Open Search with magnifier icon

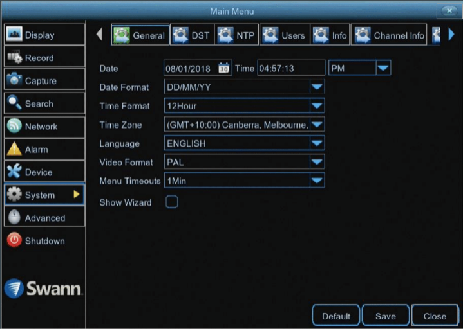coord(14,103)
